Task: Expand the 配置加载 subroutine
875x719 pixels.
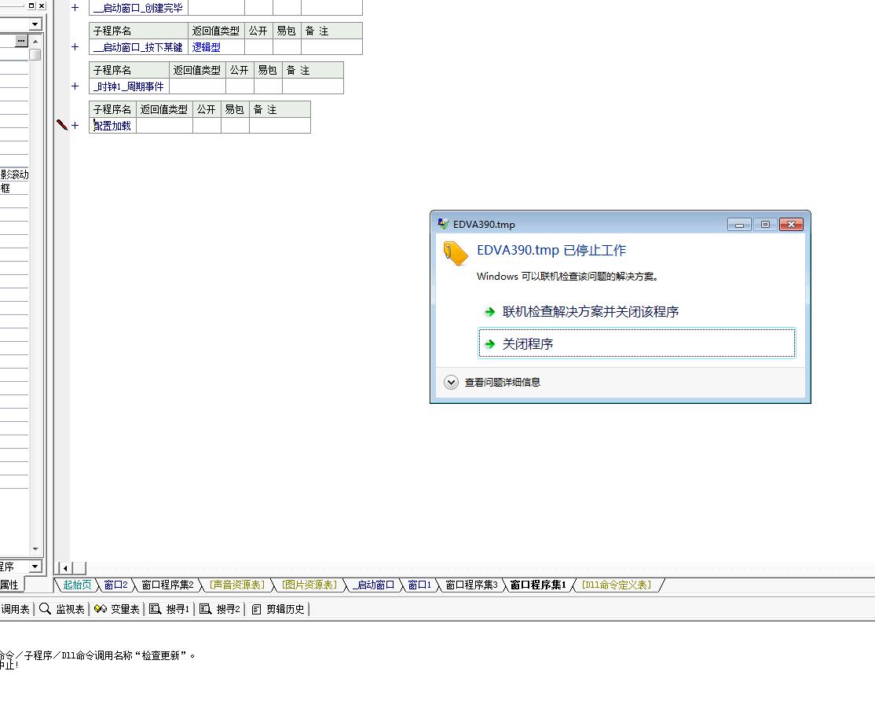Action: [x=75, y=126]
